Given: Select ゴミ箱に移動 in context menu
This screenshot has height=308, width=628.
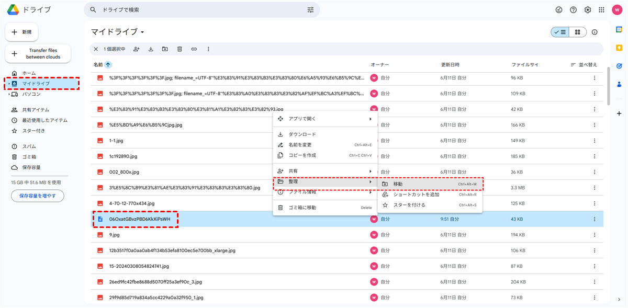Looking at the screenshot, I should 325,208.
